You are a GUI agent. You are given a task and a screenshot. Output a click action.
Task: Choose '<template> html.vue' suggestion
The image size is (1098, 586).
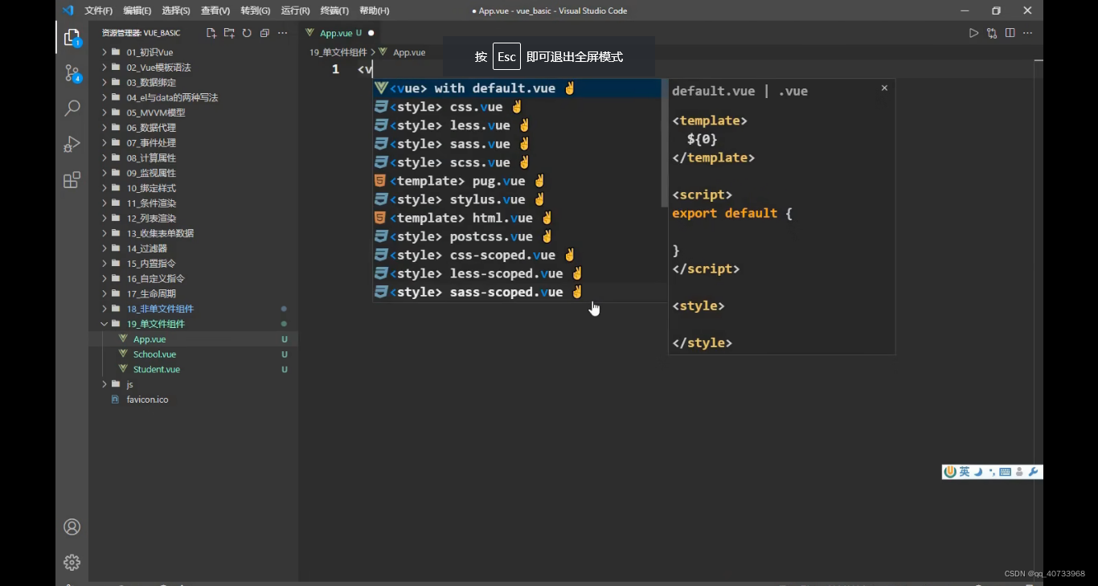pyautogui.click(x=517, y=218)
